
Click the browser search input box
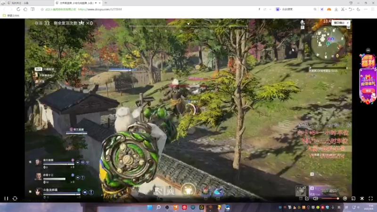click(297, 9)
